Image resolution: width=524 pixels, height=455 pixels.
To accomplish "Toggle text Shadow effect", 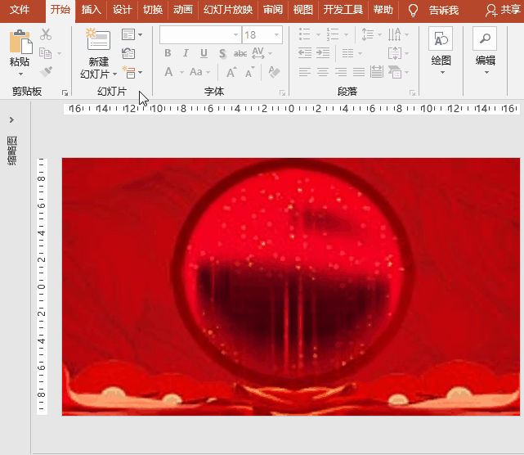I will (222, 53).
